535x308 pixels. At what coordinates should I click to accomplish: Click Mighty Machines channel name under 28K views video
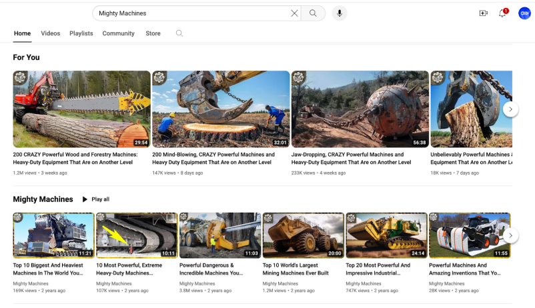click(447, 283)
